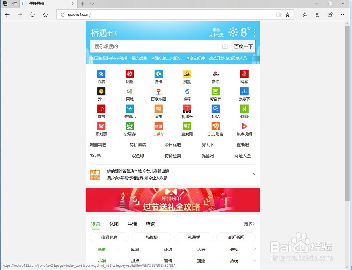The height and width of the screenshot is (270, 352).
Task: Add page to favorites with the star
Action: tap(287, 15)
